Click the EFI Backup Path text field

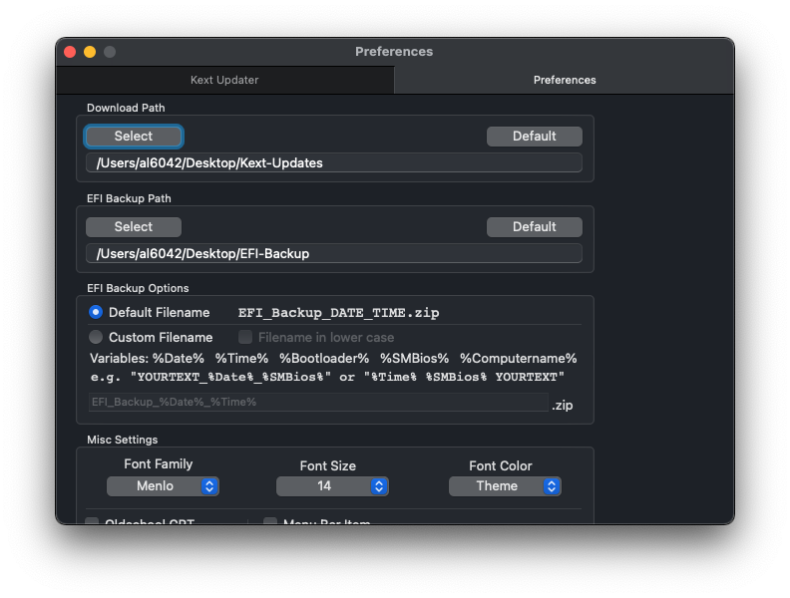point(333,254)
